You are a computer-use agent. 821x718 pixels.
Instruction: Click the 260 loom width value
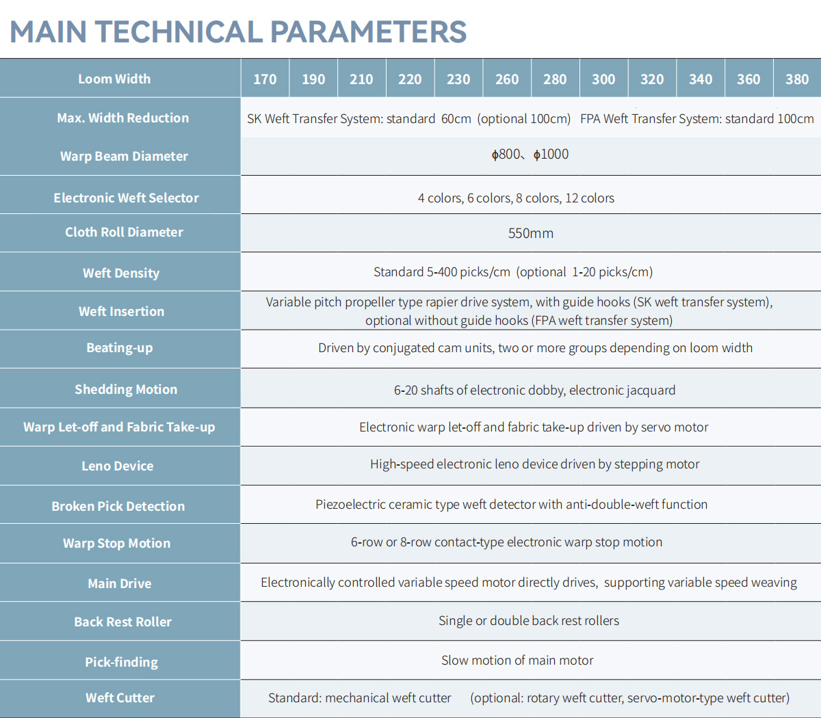506,79
